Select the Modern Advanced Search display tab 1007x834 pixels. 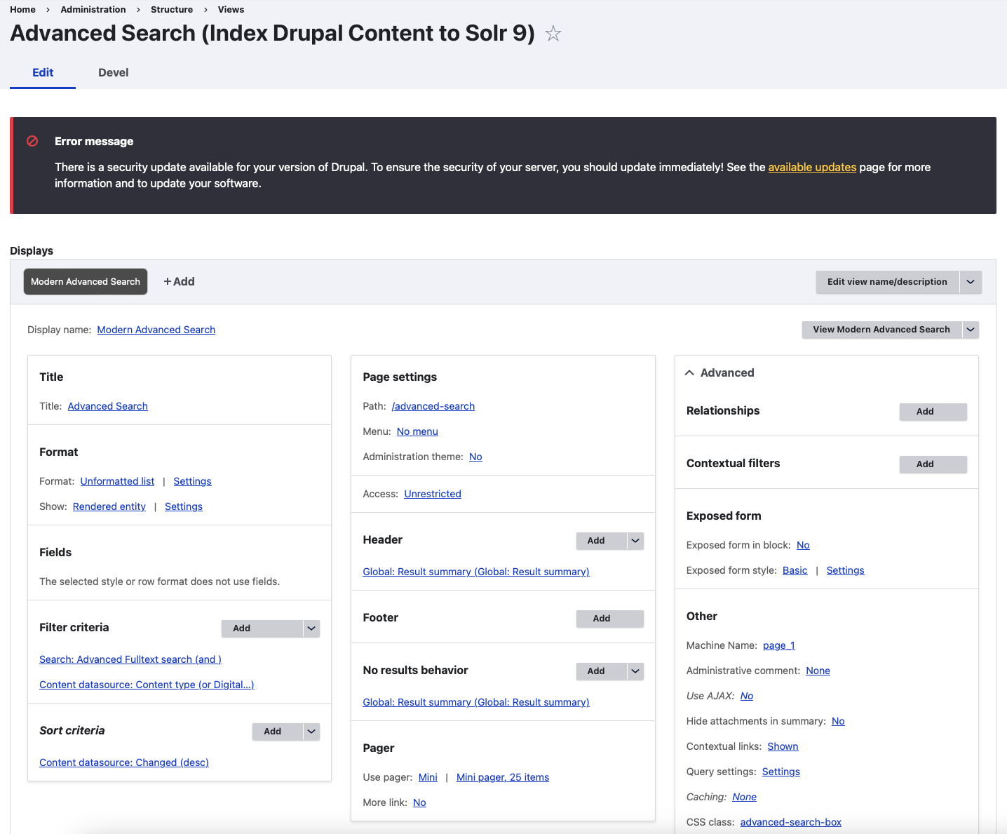tap(86, 282)
